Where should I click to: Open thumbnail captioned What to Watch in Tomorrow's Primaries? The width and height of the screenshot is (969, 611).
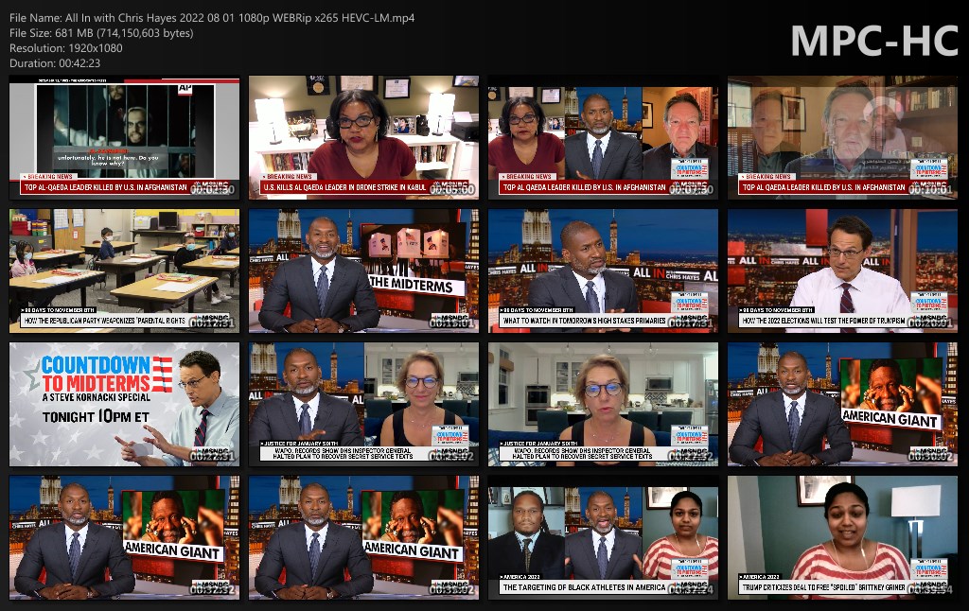point(603,271)
